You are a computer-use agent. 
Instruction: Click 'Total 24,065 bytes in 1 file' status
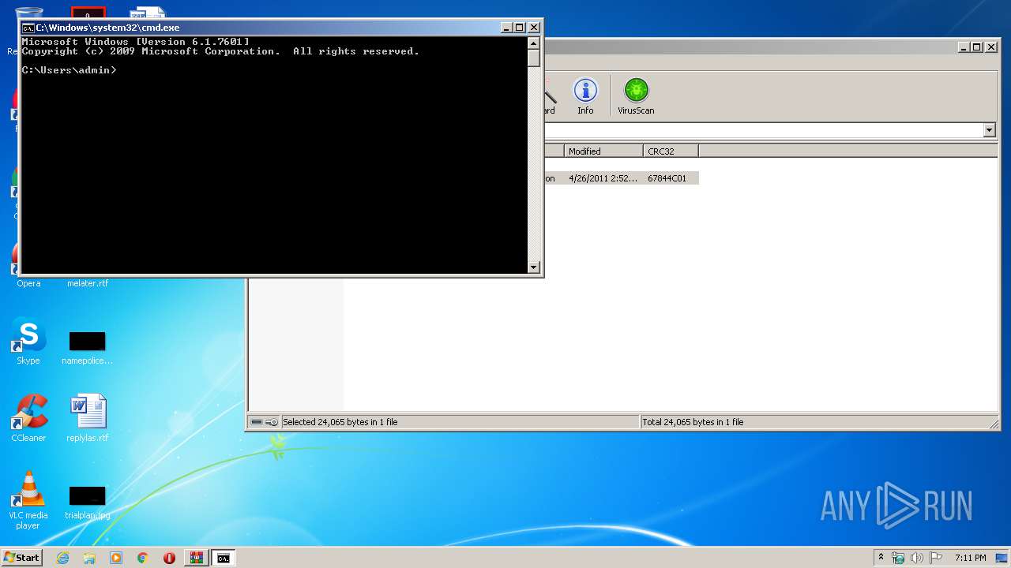693,422
